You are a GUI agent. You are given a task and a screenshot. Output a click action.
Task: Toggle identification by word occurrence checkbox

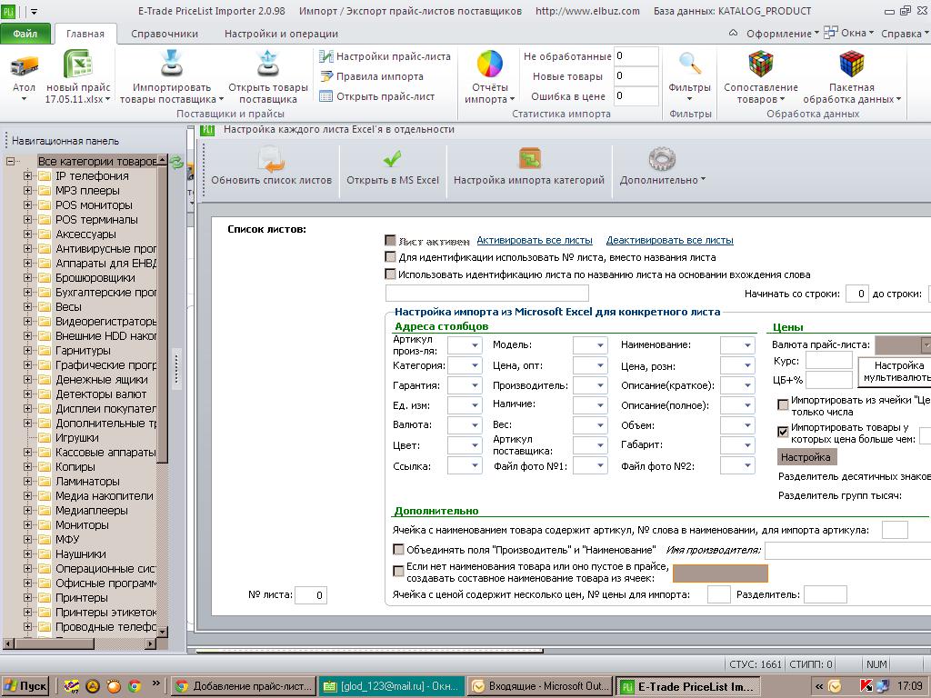point(390,274)
